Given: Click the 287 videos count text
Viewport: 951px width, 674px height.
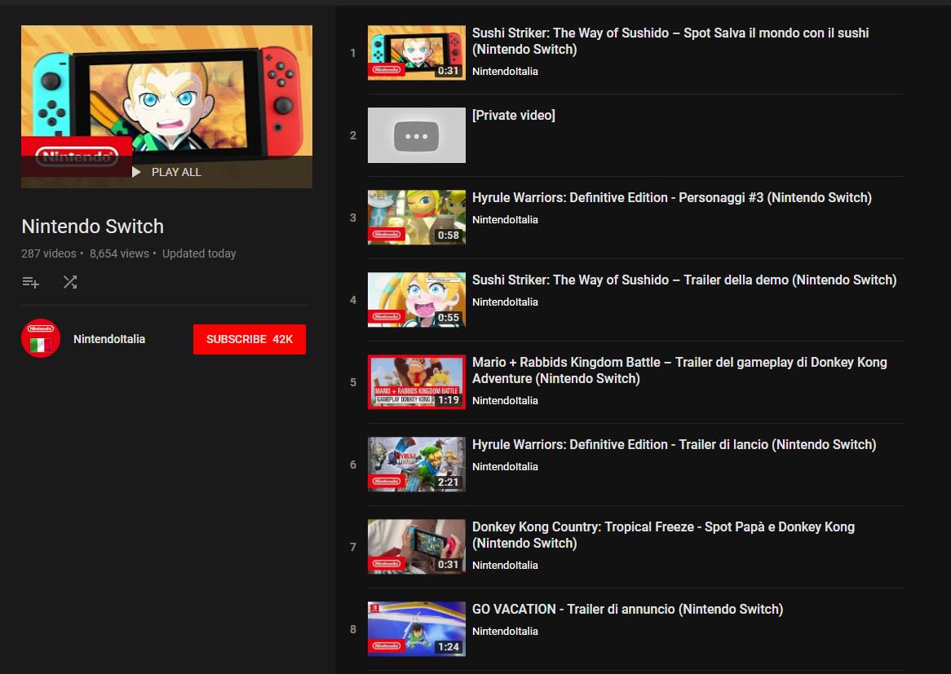Looking at the screenshot, I should point(48,254).
